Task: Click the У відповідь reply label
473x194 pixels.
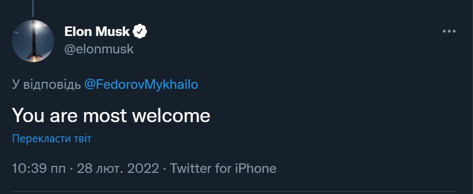Action: [x=47, y=85]
